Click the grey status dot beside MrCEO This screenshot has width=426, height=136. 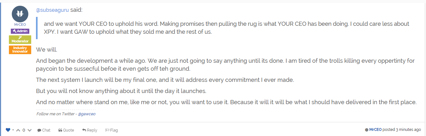coord(367,130)
